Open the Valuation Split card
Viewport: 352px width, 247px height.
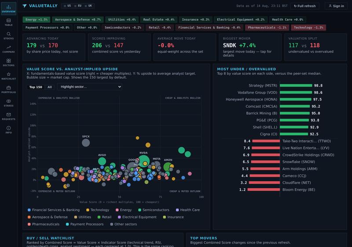315,47
